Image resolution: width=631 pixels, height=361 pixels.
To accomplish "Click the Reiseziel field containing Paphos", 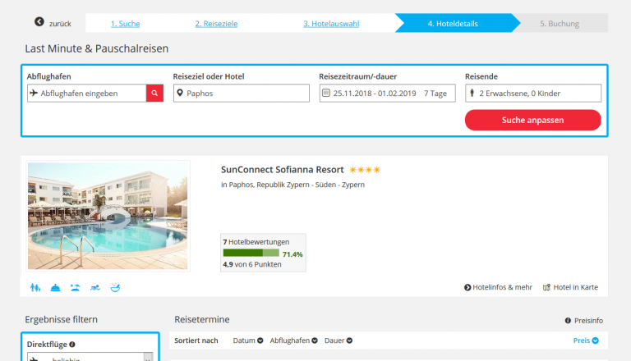I will point(242,94).
